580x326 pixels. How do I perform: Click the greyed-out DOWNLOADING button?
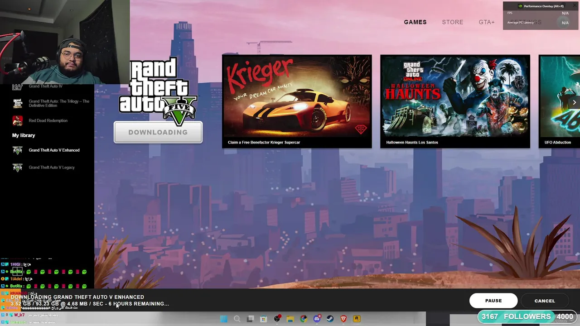158,132
